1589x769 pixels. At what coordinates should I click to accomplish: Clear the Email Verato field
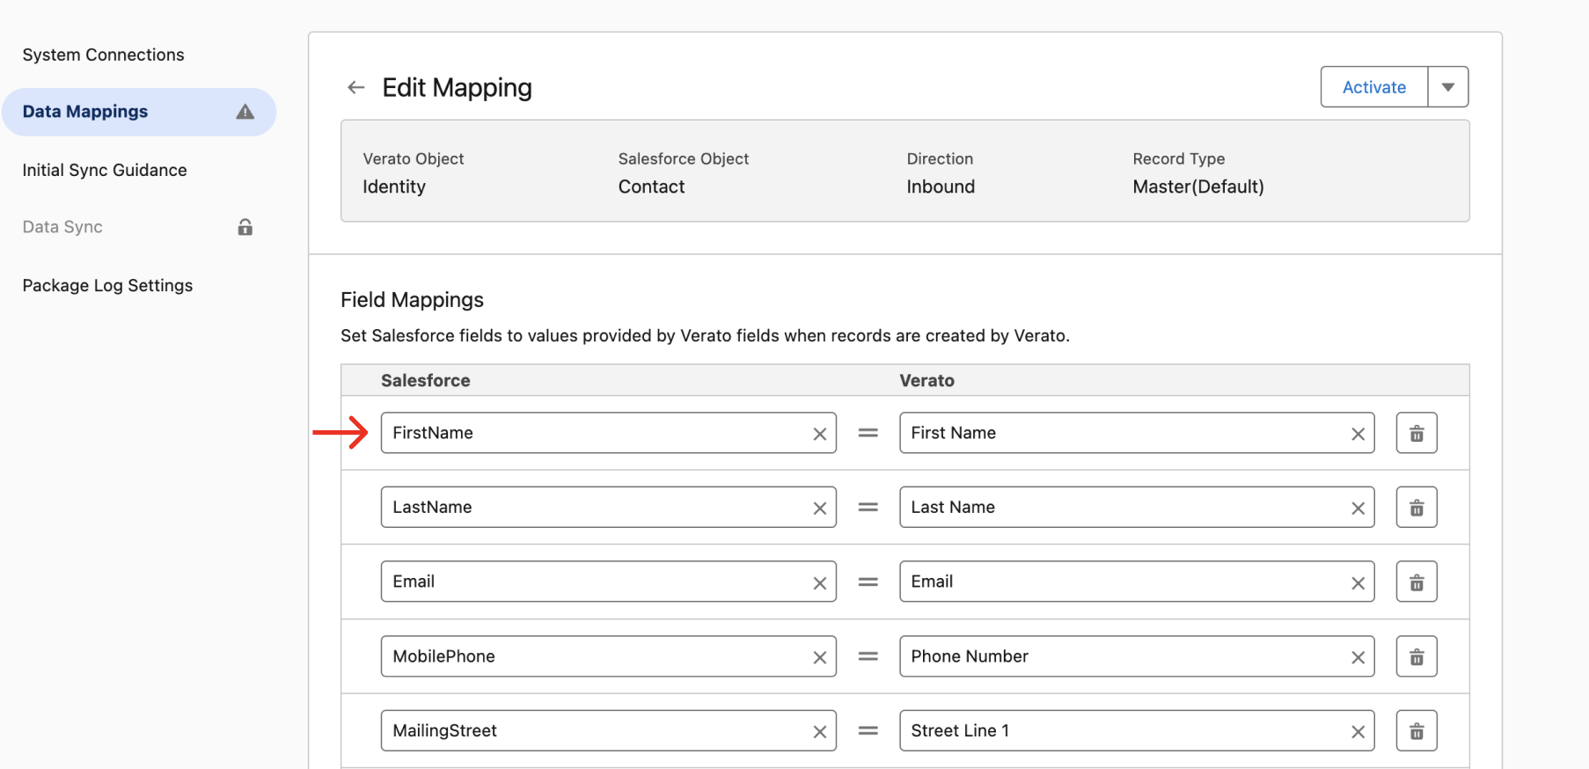click(1358, 582)
